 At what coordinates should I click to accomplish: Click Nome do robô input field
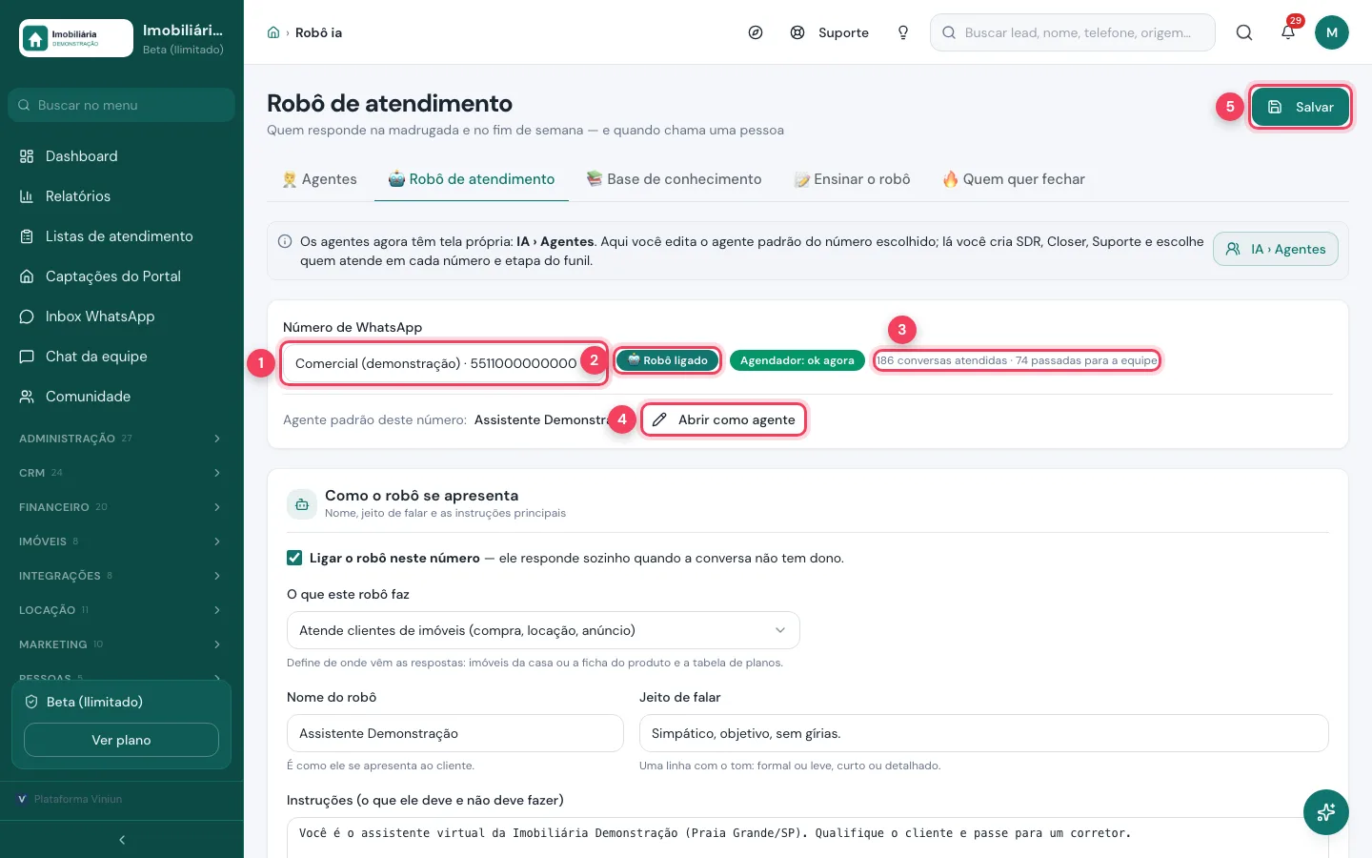click(455, 733)
